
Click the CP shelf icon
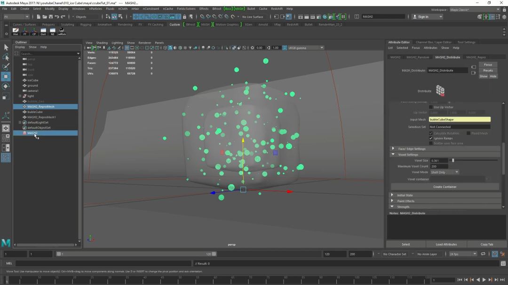(34, 31)
